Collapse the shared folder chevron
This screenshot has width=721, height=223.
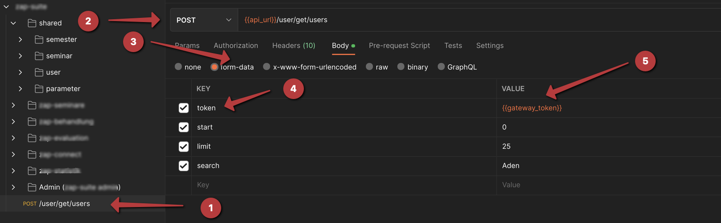(13, 23)
